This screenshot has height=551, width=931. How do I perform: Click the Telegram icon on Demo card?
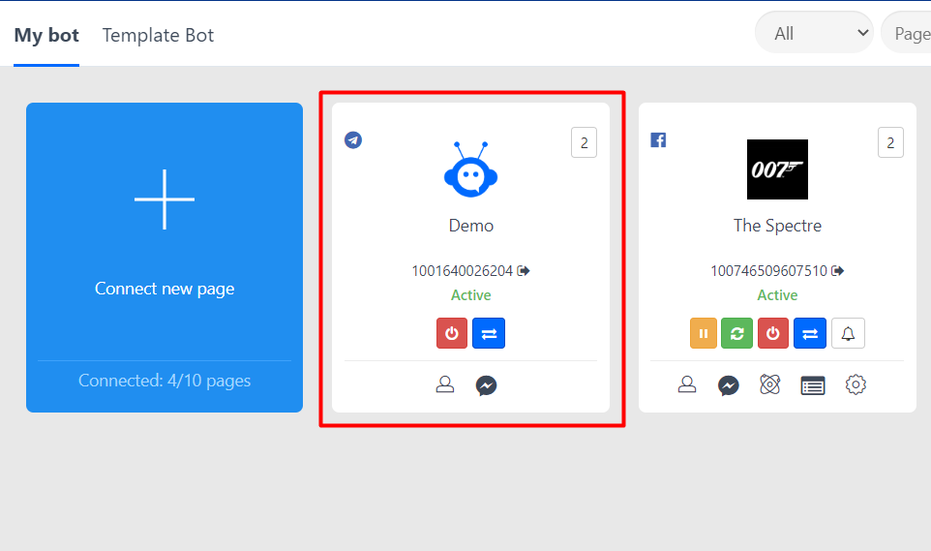[353, 140]
